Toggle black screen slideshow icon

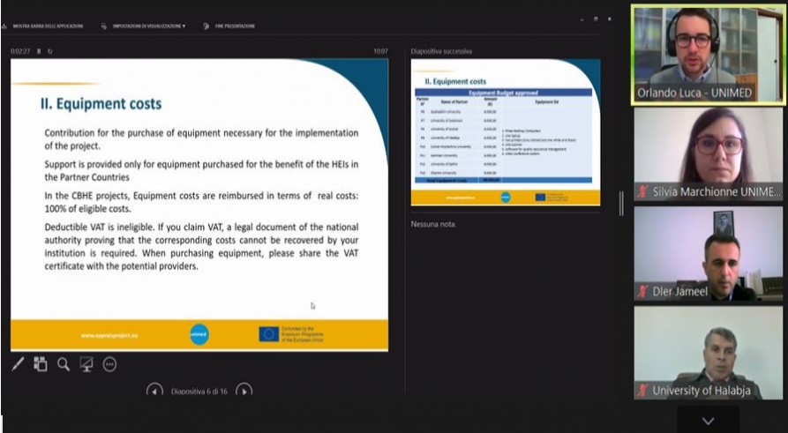[86, 364]
